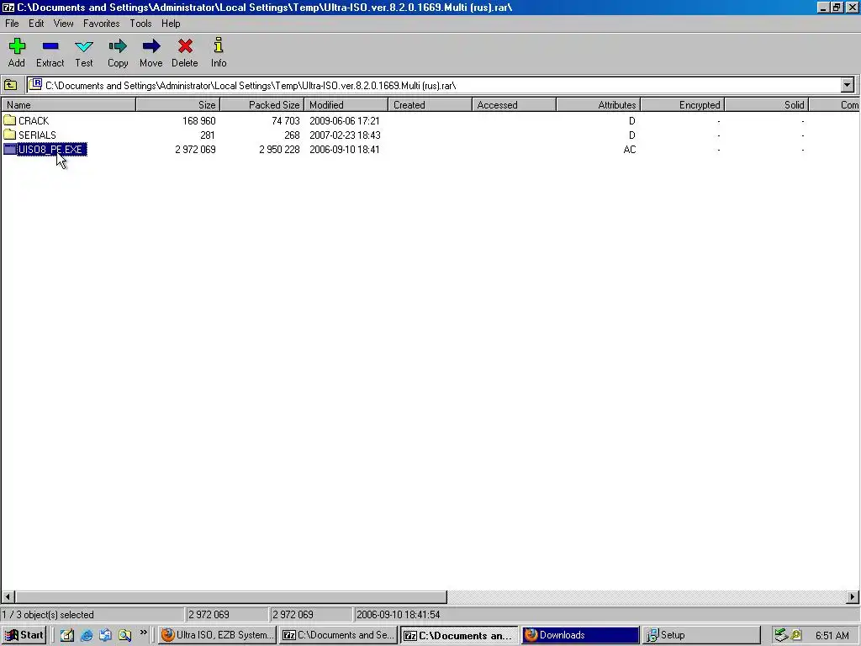The image size is (861, 646).
Task: Click the Windows Start button
Action: [24, 636]
